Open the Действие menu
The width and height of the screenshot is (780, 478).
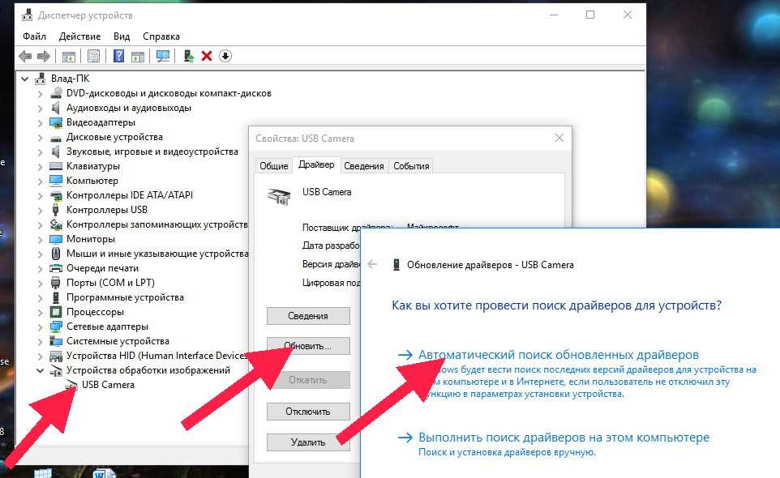tap(79, 36)
